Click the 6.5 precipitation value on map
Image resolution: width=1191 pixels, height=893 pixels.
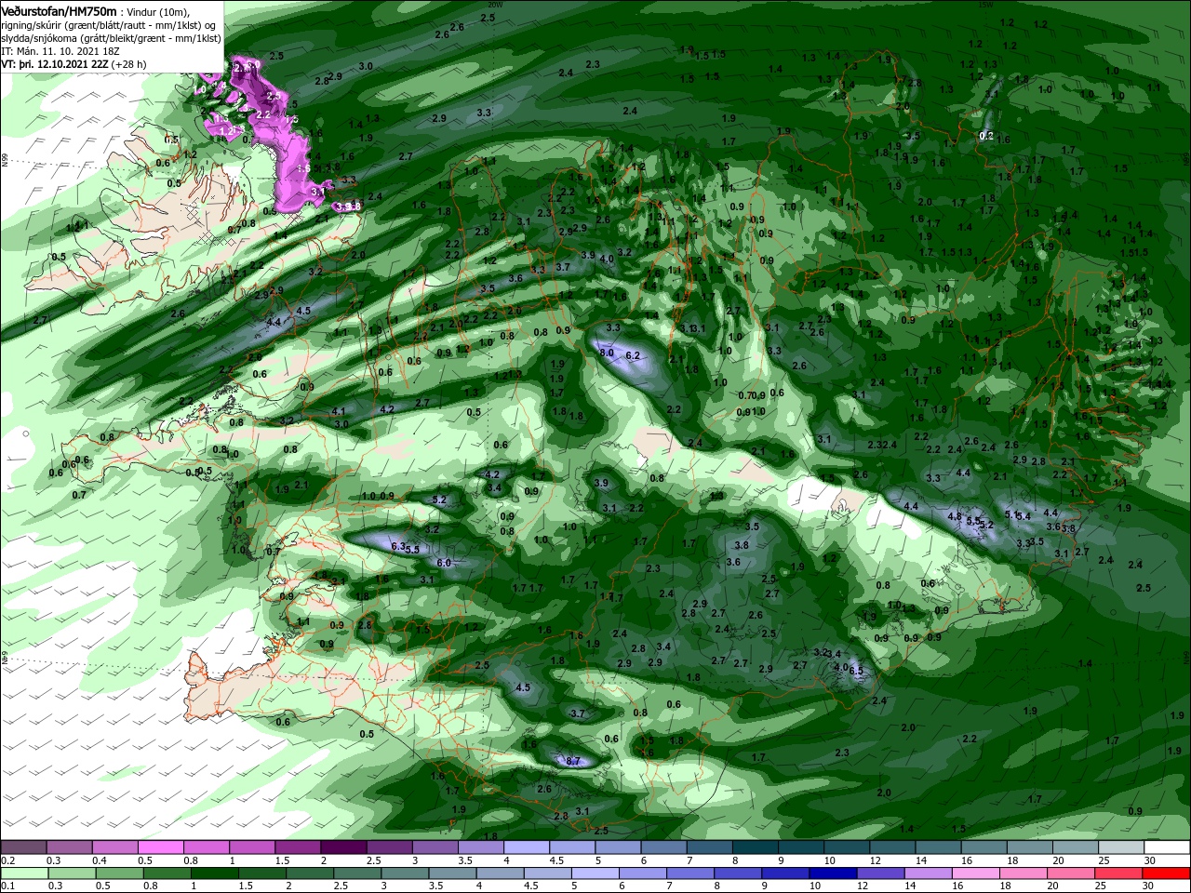(x=856, y=670)
